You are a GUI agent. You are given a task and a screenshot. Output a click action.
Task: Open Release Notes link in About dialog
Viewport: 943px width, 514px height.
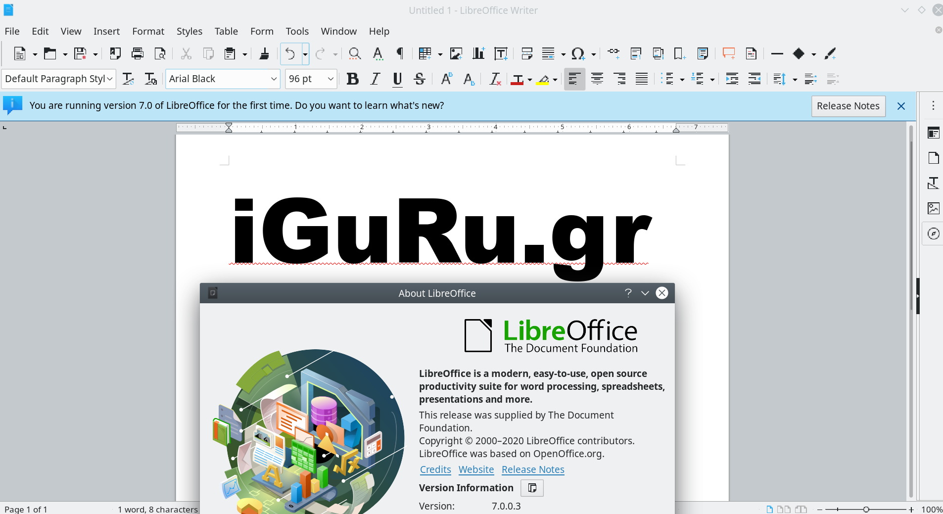(533, 469)
